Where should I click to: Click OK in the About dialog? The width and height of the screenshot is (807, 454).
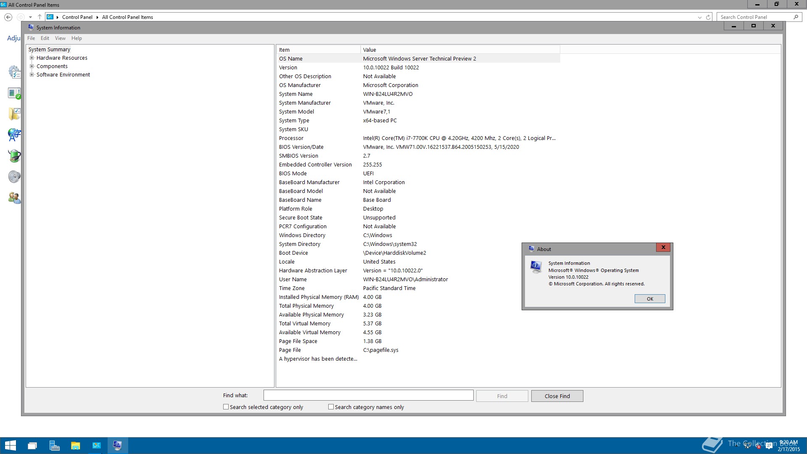pos(650,299)
